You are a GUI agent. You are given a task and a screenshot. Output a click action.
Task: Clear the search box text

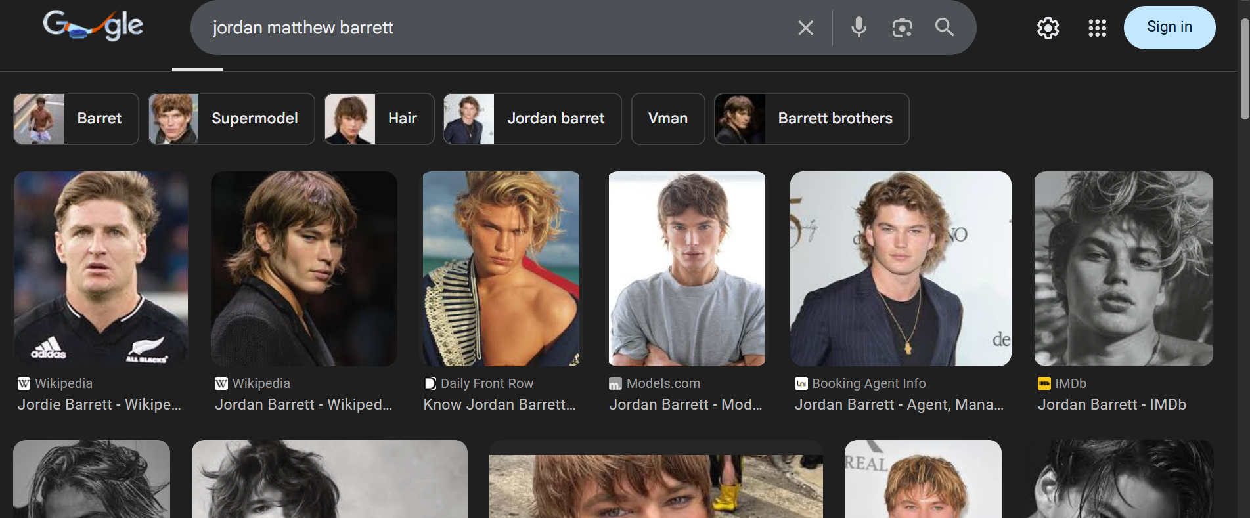tap(805, 28)
